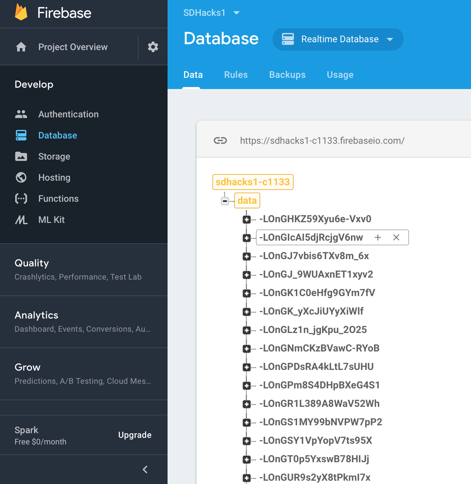Screen dimensions: 471x484
Task: Select key -LOnGK1C0eHfg9GYm7fV
Action: 317,293
